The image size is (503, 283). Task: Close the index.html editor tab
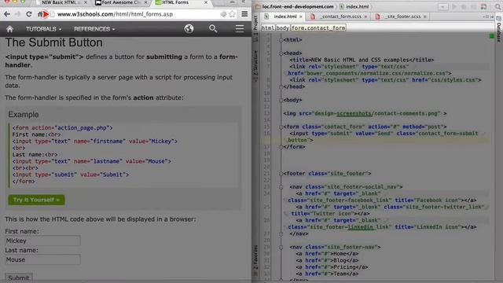[300, 17]
